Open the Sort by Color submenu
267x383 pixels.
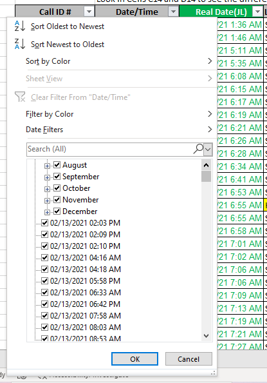[x=119, y=61]
